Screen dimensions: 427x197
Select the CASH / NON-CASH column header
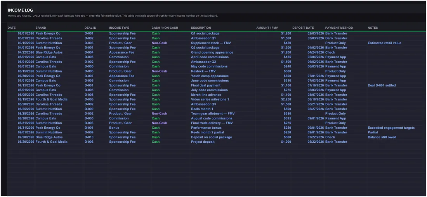tap(164, 28)
